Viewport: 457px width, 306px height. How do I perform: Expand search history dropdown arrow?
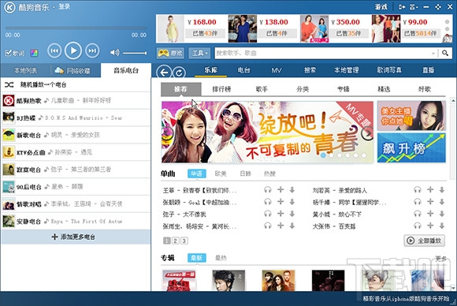(433, 54)
